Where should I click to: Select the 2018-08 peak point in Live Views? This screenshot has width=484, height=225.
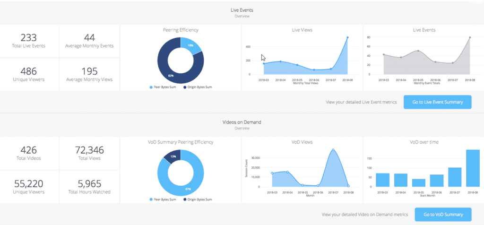[347, 37]
